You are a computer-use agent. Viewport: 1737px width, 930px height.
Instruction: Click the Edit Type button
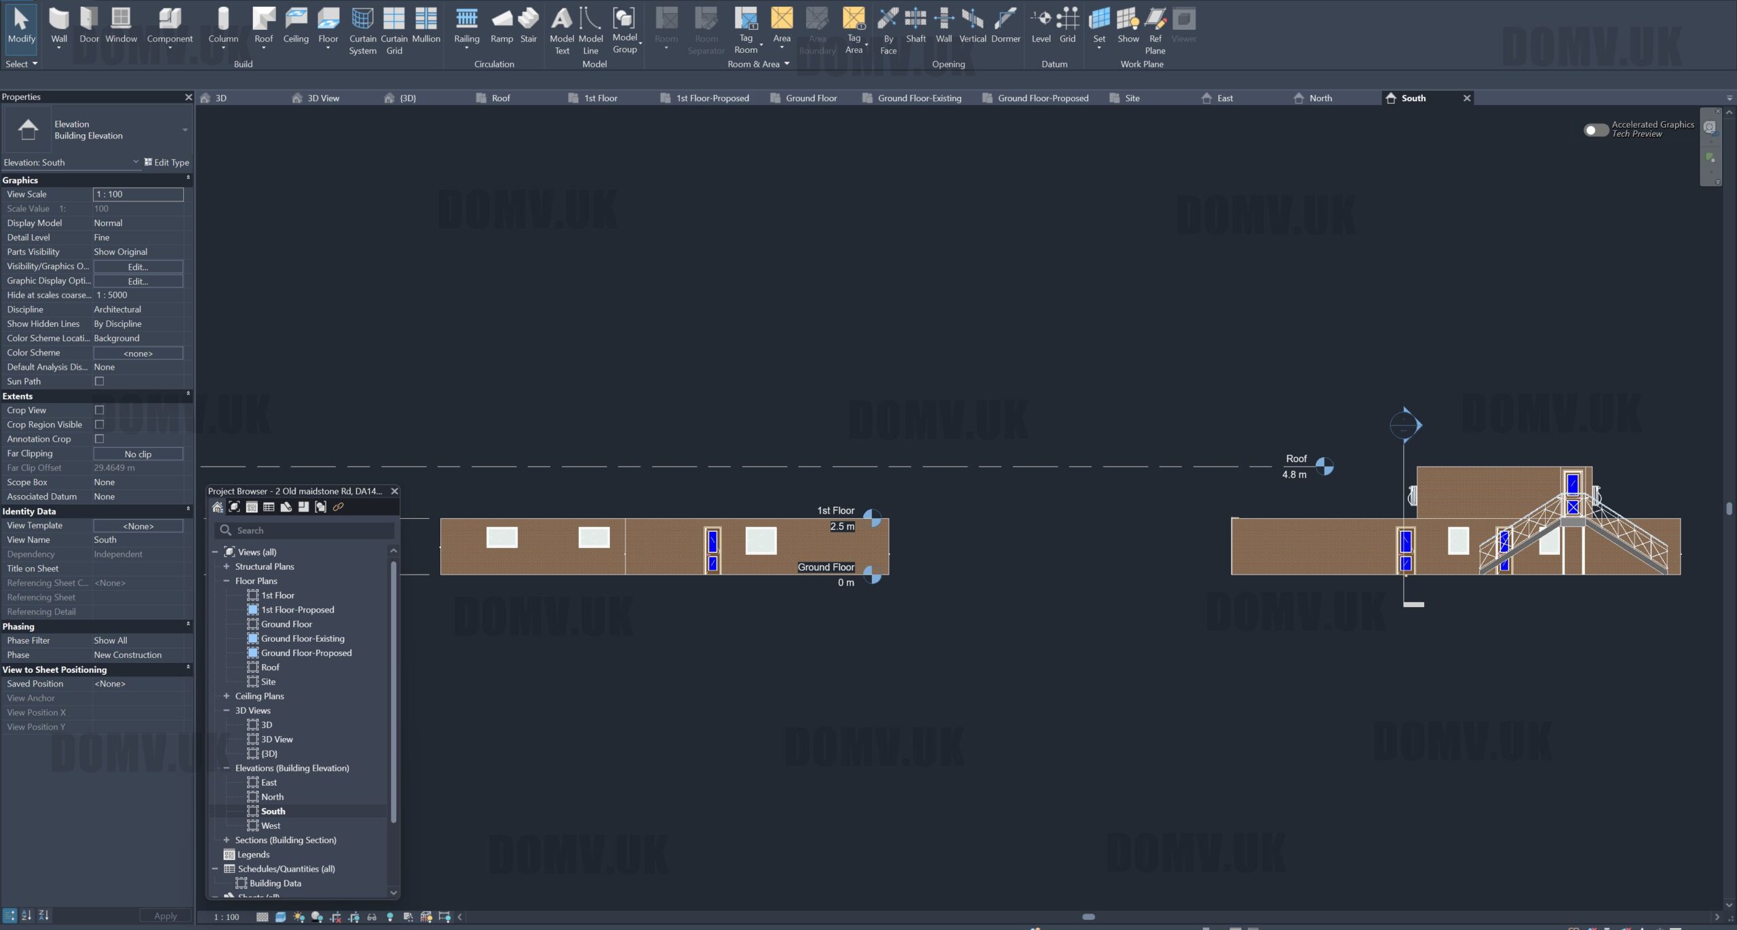pyautogui.click(x=166, y=162)
